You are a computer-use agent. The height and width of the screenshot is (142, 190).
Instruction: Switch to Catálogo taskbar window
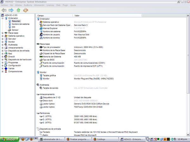click(x=105, y=139)
